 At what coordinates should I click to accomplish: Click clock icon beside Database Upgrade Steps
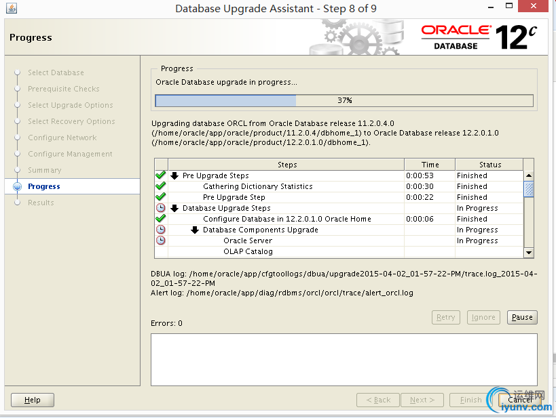tap(161, 208)
